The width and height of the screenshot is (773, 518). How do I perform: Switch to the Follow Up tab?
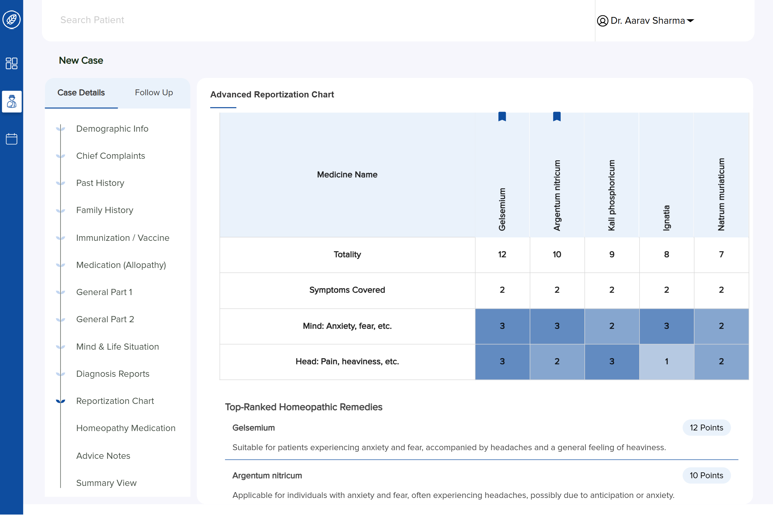(153, 92)
